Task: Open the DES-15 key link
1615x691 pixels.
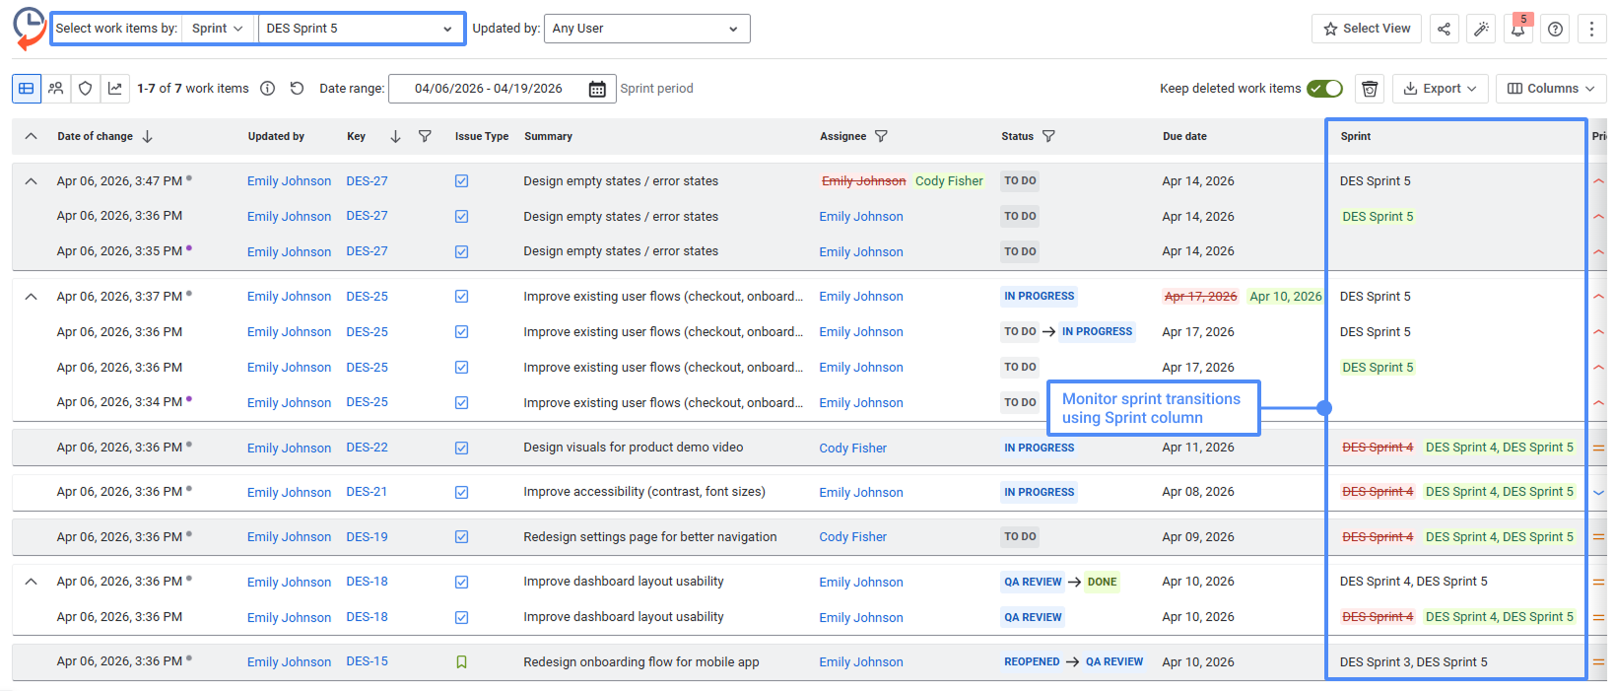Action: 367,661
